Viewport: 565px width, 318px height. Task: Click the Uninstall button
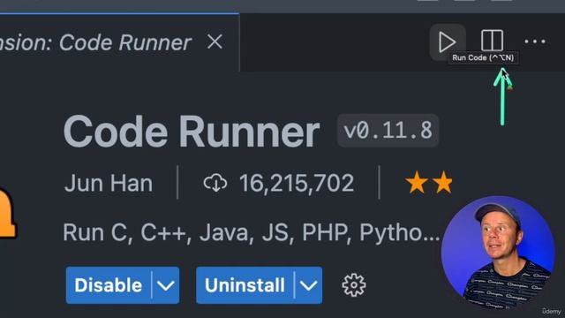click(x=245, y=285)
